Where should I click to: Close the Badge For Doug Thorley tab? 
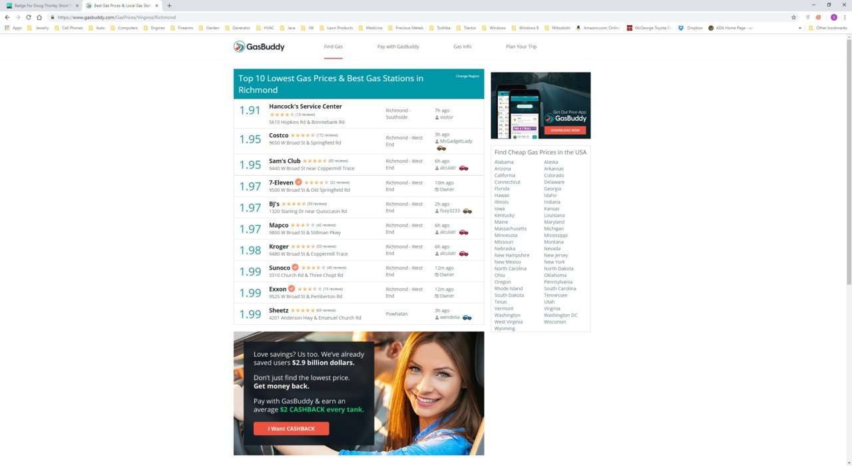(77, 5)
